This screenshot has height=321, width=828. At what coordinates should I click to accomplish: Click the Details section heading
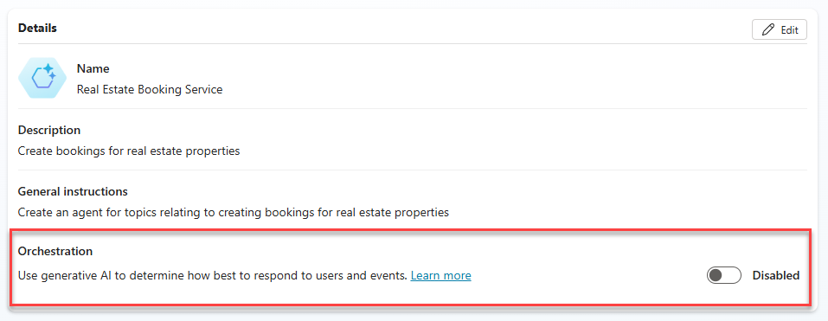(37, 28)
